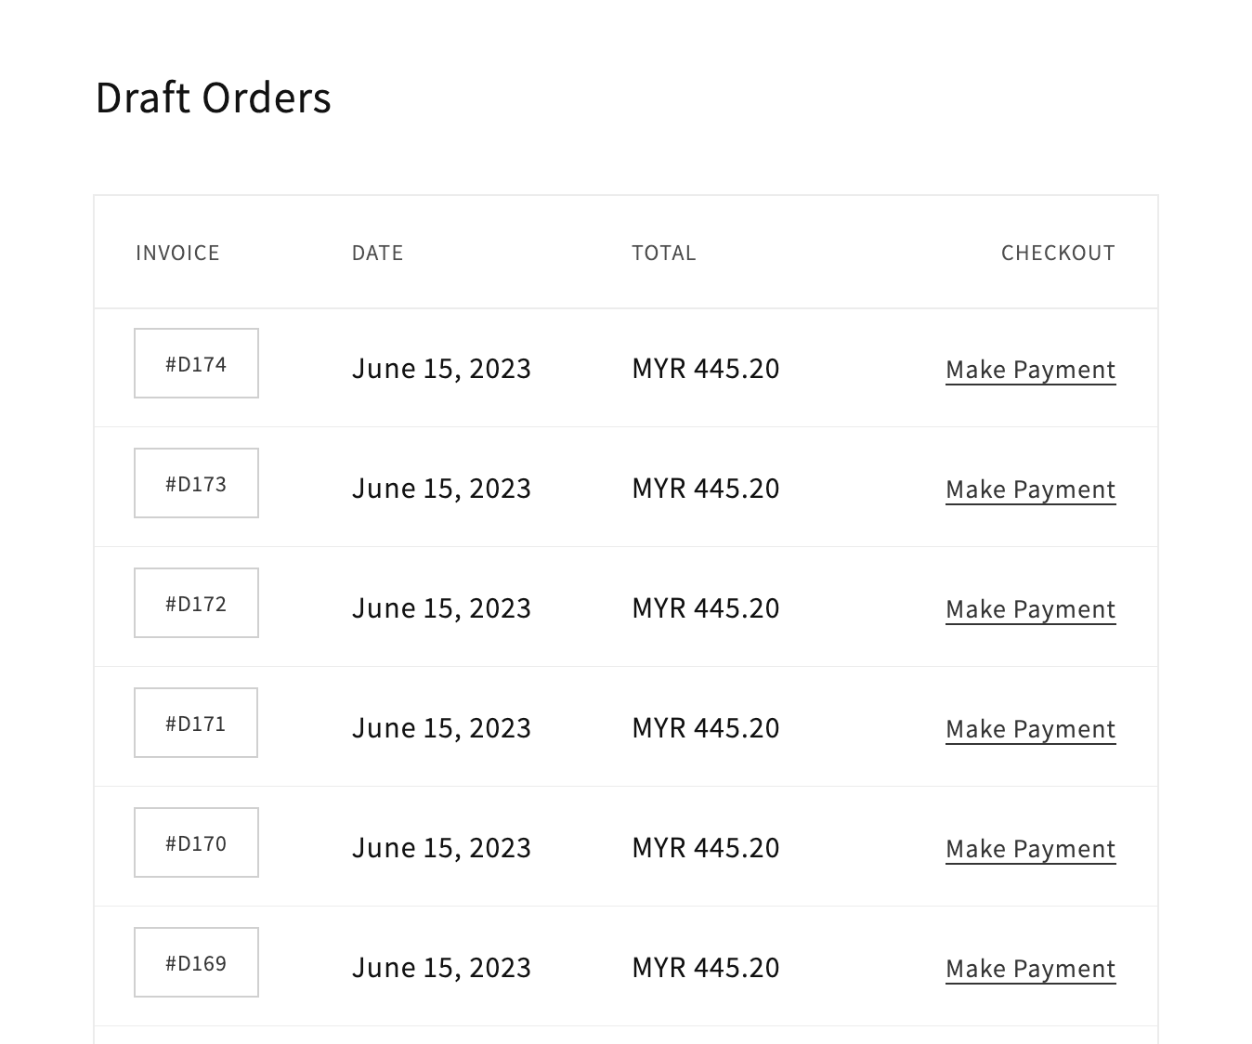Viewport: 1252px width, 1044px height.
Task: Sort the table by TOTAL column
Action: click(664, 253)
